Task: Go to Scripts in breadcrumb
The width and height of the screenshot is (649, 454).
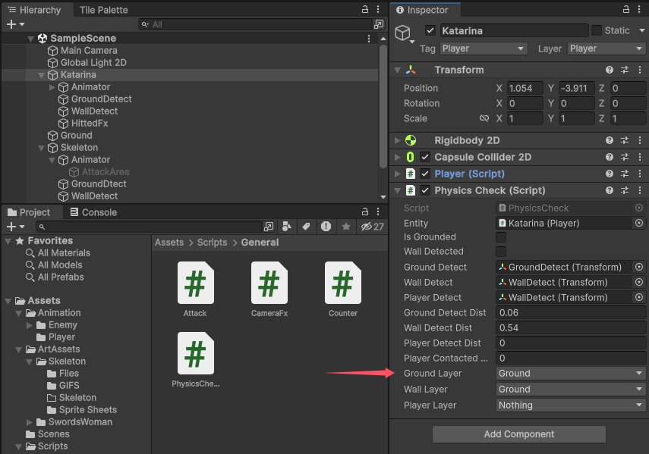Action: click(212, 243)
